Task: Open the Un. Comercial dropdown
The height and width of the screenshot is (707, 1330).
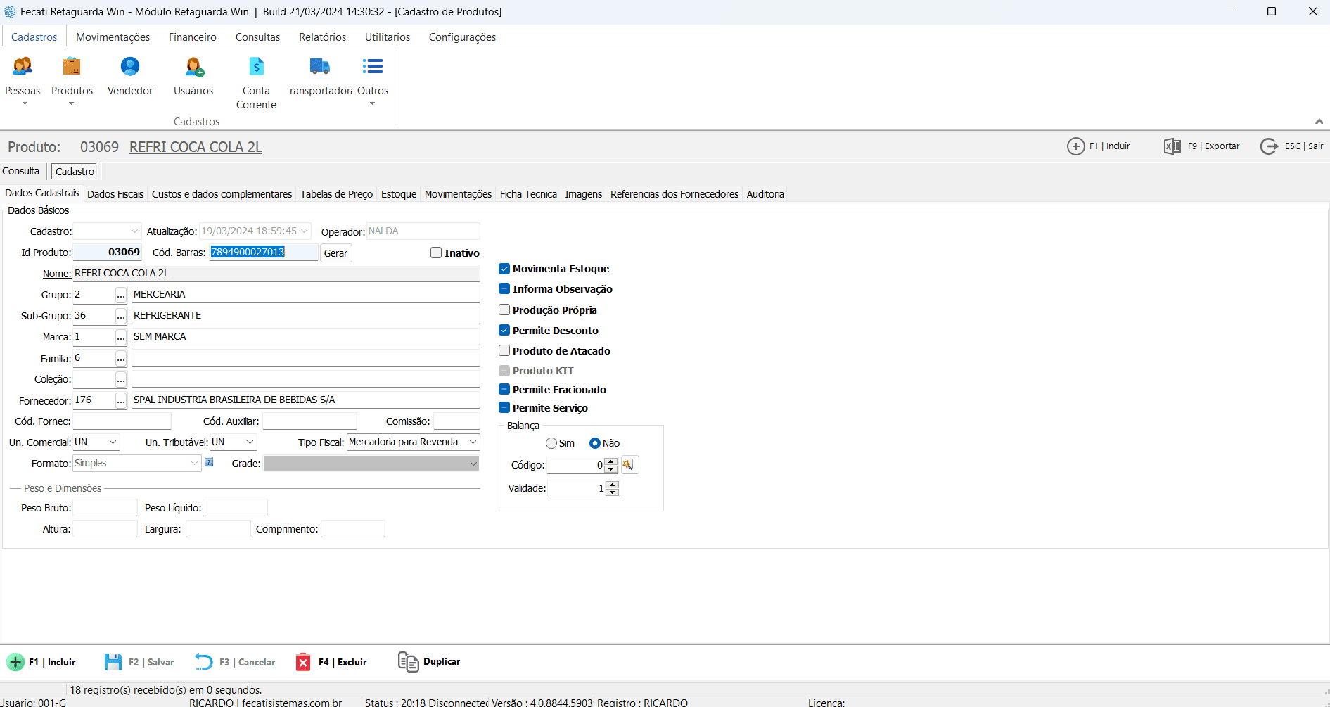Action: pos(113,442)
